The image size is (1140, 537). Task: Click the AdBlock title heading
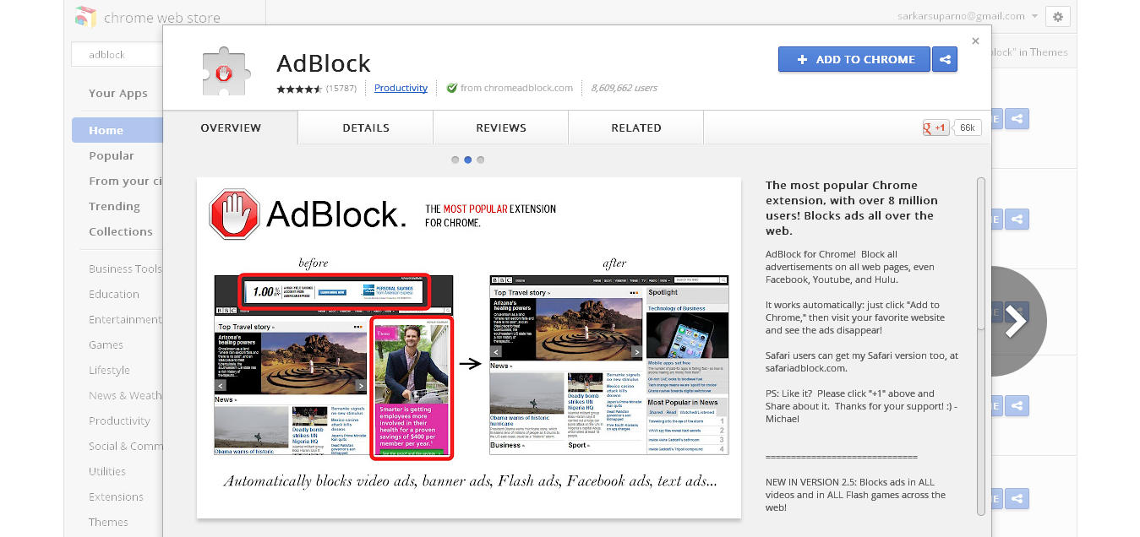[324, 63]
